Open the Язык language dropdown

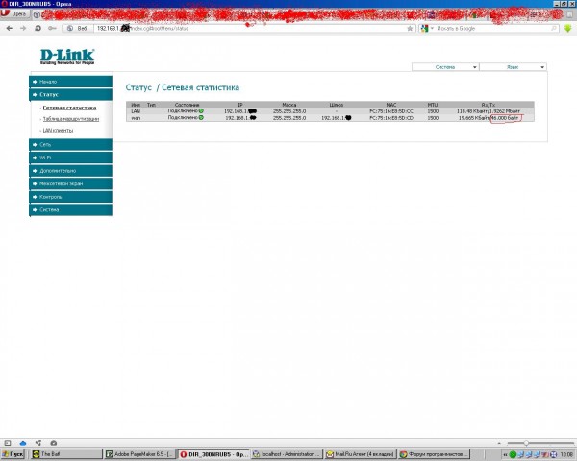click(x=513, y=67)
